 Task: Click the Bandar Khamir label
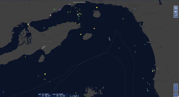(x=14, y=26)
